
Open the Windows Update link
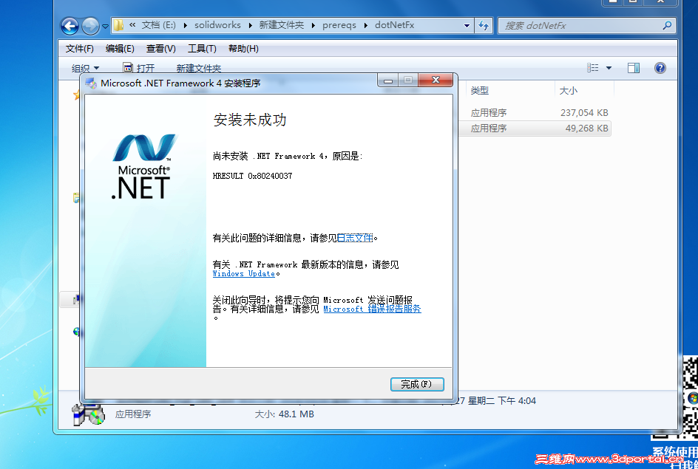coord(243,274)
